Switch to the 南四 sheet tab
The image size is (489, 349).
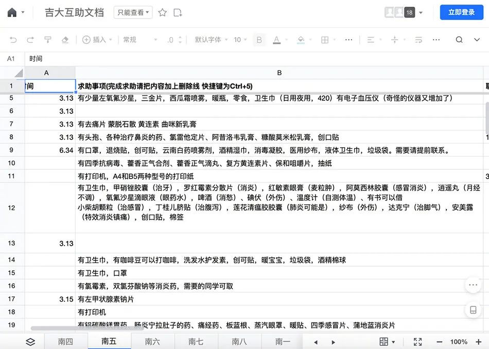65,341
